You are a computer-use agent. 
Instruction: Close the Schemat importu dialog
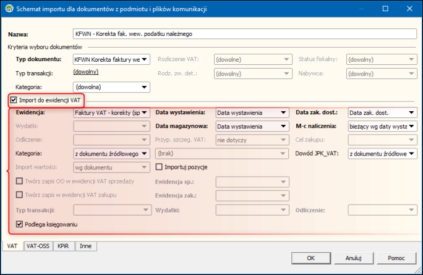(x=409, y=9)
